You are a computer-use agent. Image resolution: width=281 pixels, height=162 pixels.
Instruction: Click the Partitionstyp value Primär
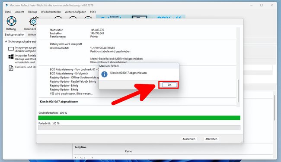pyautogui.click(x=94, y=37)
